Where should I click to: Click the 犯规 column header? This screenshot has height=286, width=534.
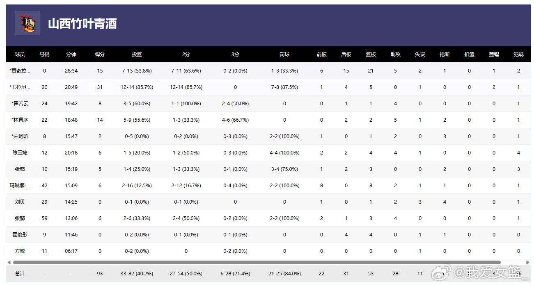pyautogui.click(x=518, y=54)
